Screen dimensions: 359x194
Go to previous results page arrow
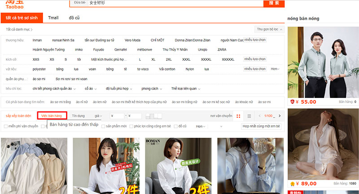point(261,116)
